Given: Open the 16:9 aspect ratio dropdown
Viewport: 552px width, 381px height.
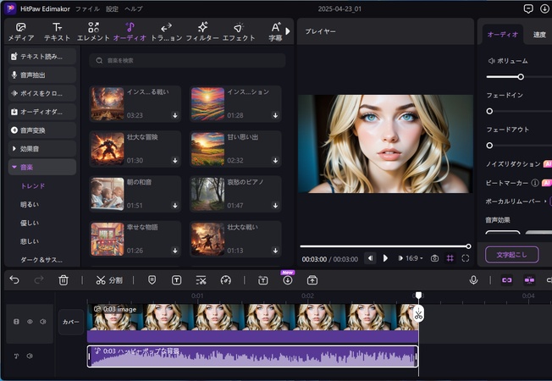Looking at the screenshot, I should coord(414,258).
